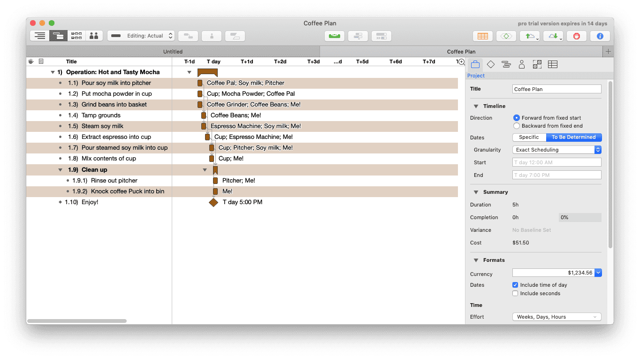Switch to the Resource view (people icon)

[94, 36]
